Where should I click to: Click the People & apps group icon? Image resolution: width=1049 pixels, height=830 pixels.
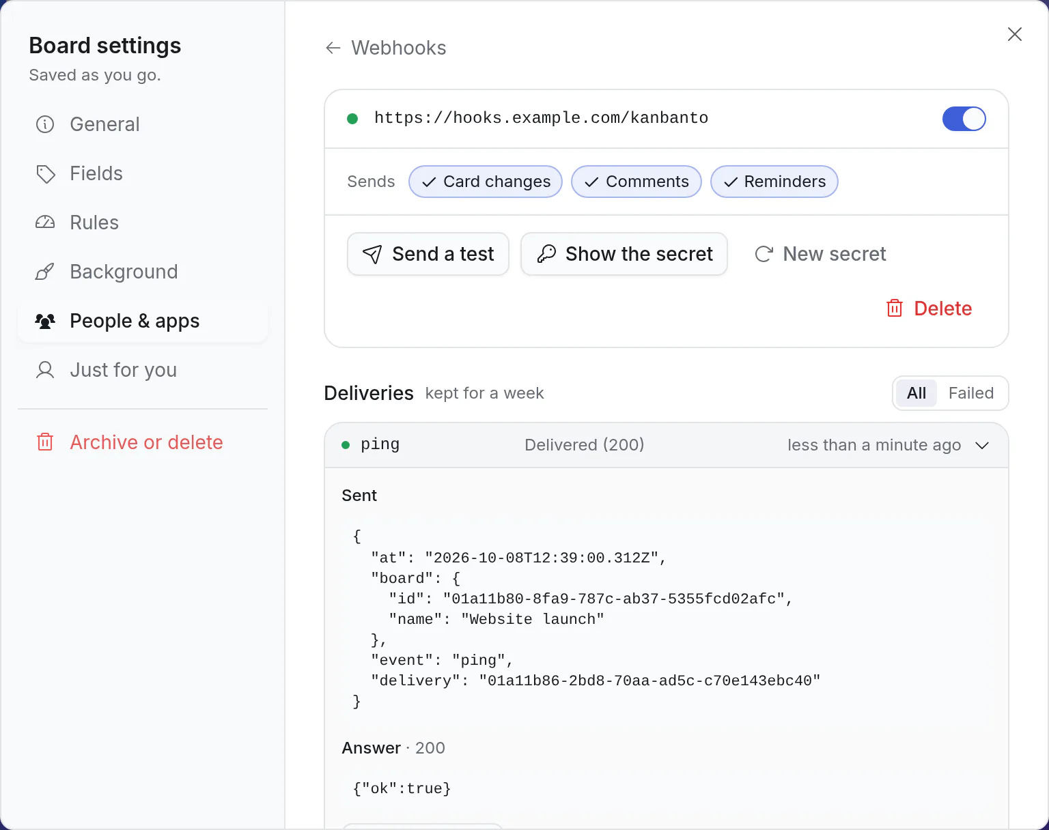[x=45, y=321]
